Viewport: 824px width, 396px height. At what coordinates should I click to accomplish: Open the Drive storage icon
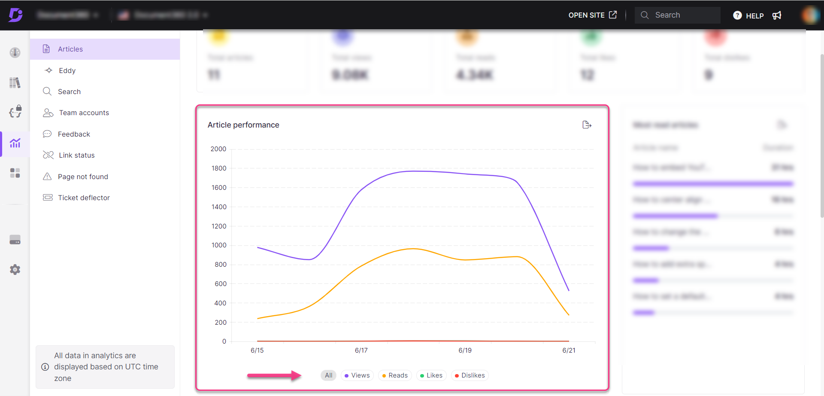coord(15,240)
